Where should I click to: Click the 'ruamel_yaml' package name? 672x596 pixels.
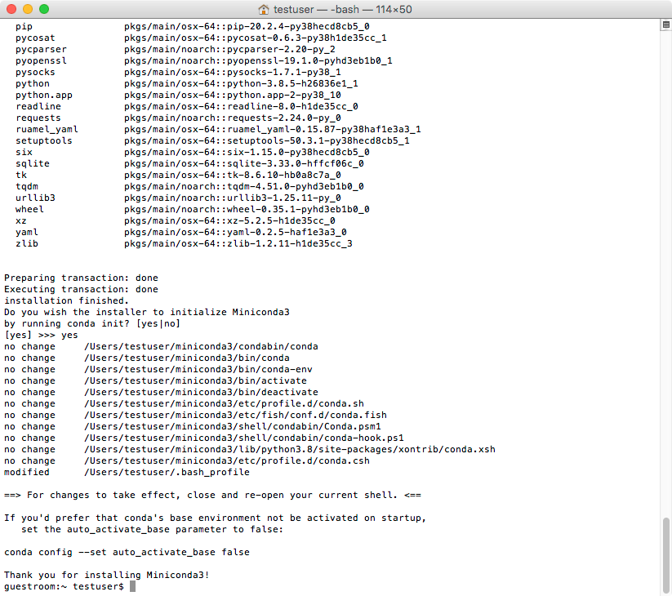[47, 129]
